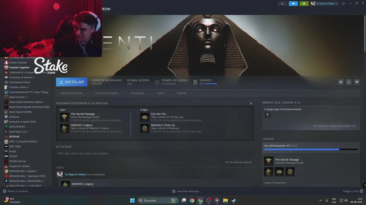Open the unknown friend question mark avatar
Image resolution: width=366 pixels, height=205 pixels.
(x=267, y=115)
